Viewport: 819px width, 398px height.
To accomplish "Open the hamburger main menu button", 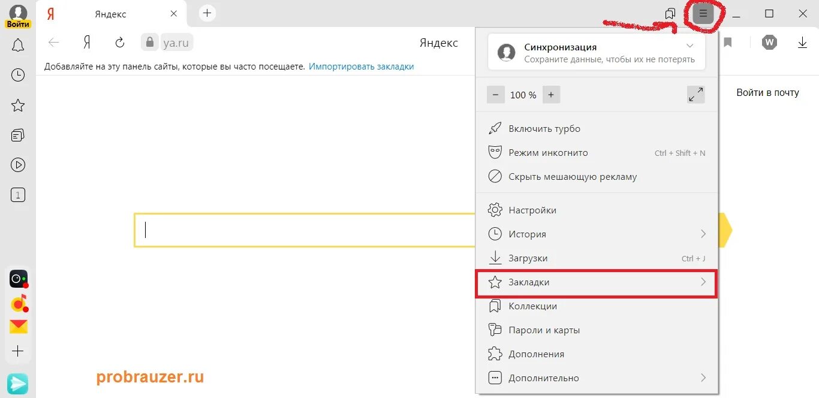I will pos(703,13).
